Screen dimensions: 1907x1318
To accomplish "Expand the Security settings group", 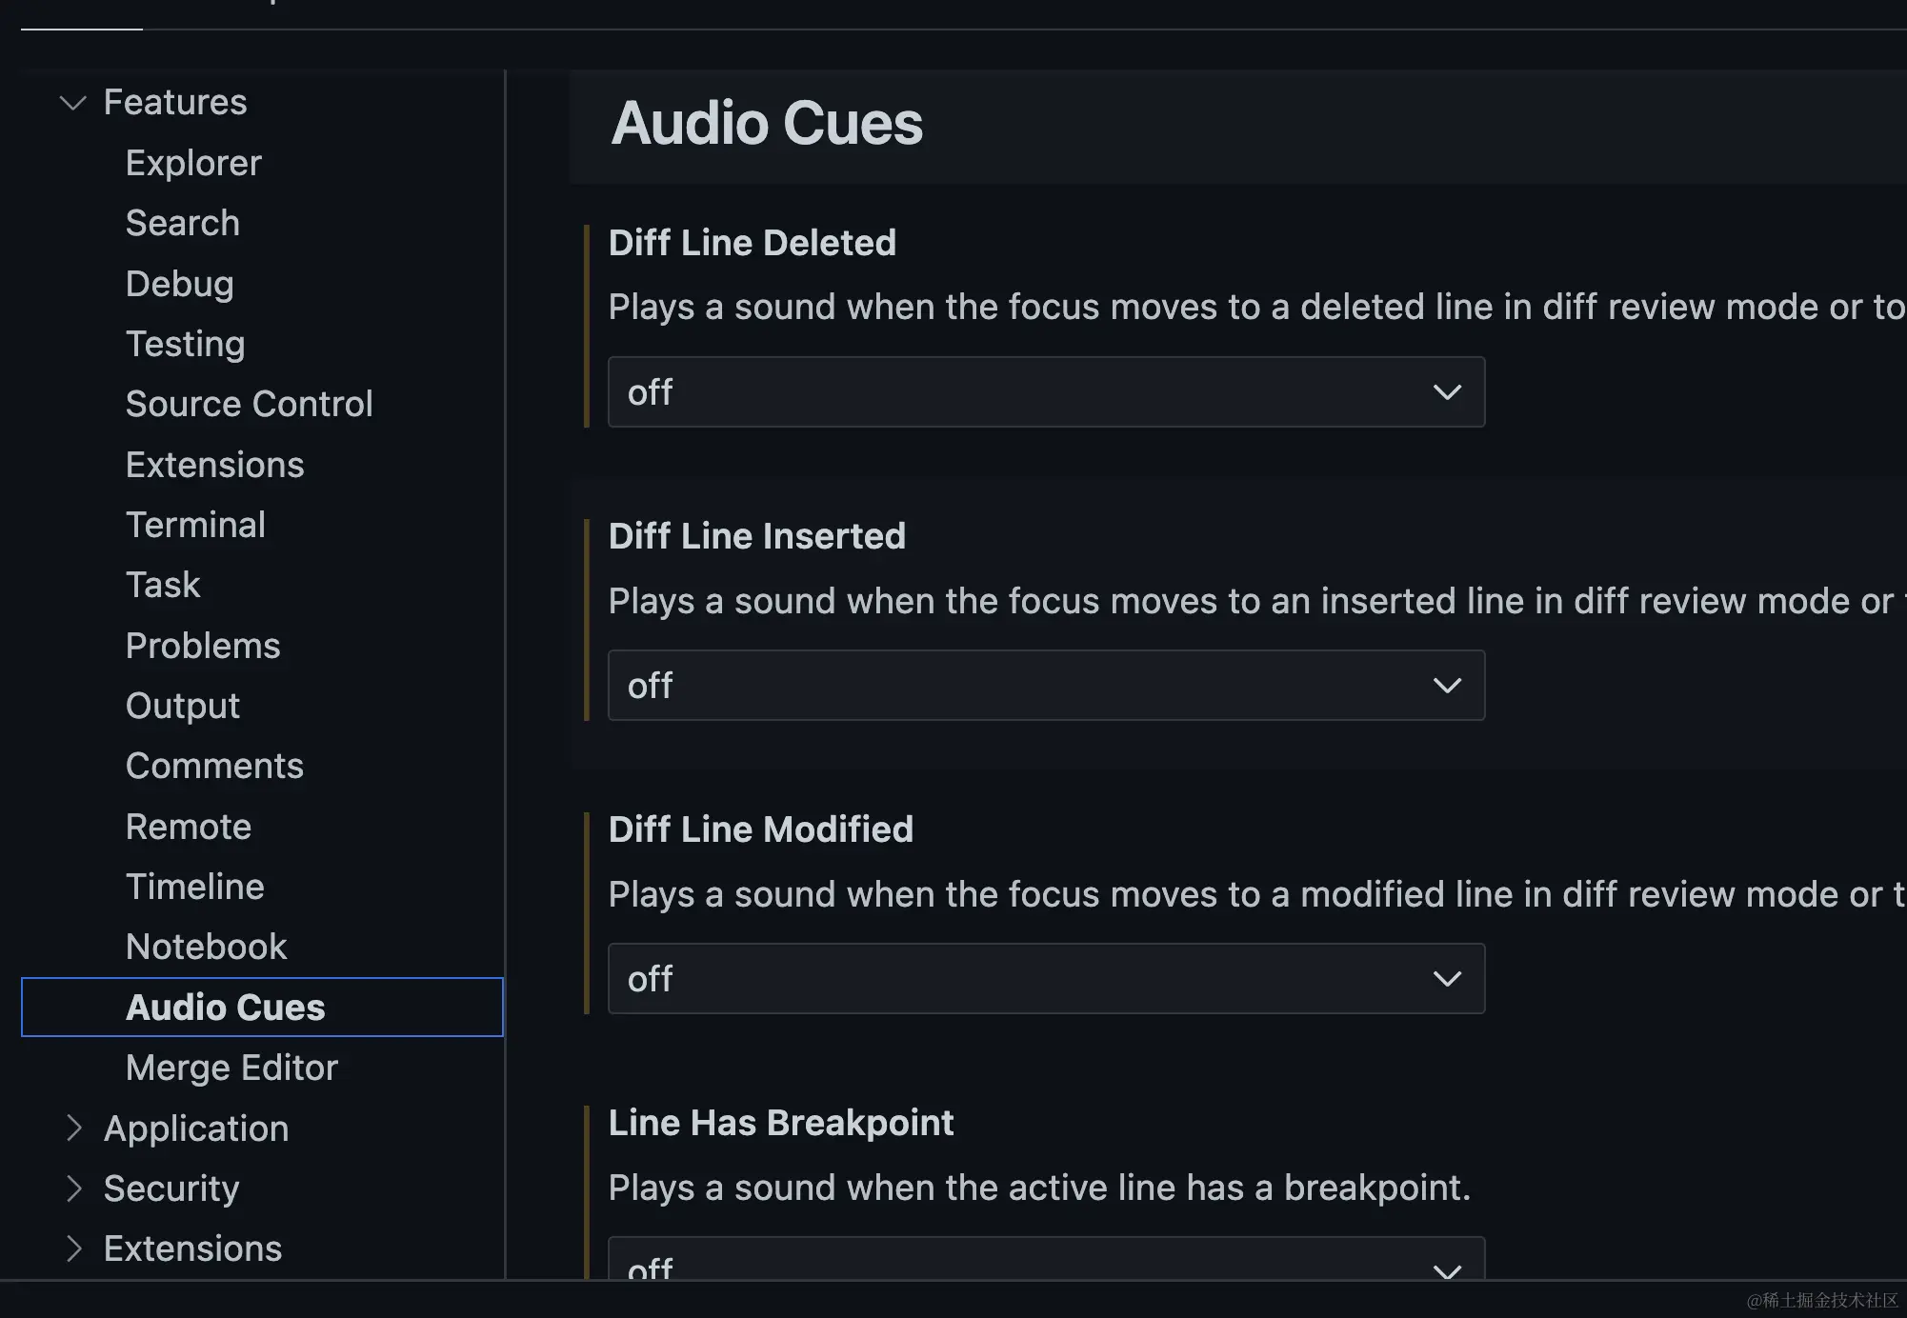I will pos(73,1188).
